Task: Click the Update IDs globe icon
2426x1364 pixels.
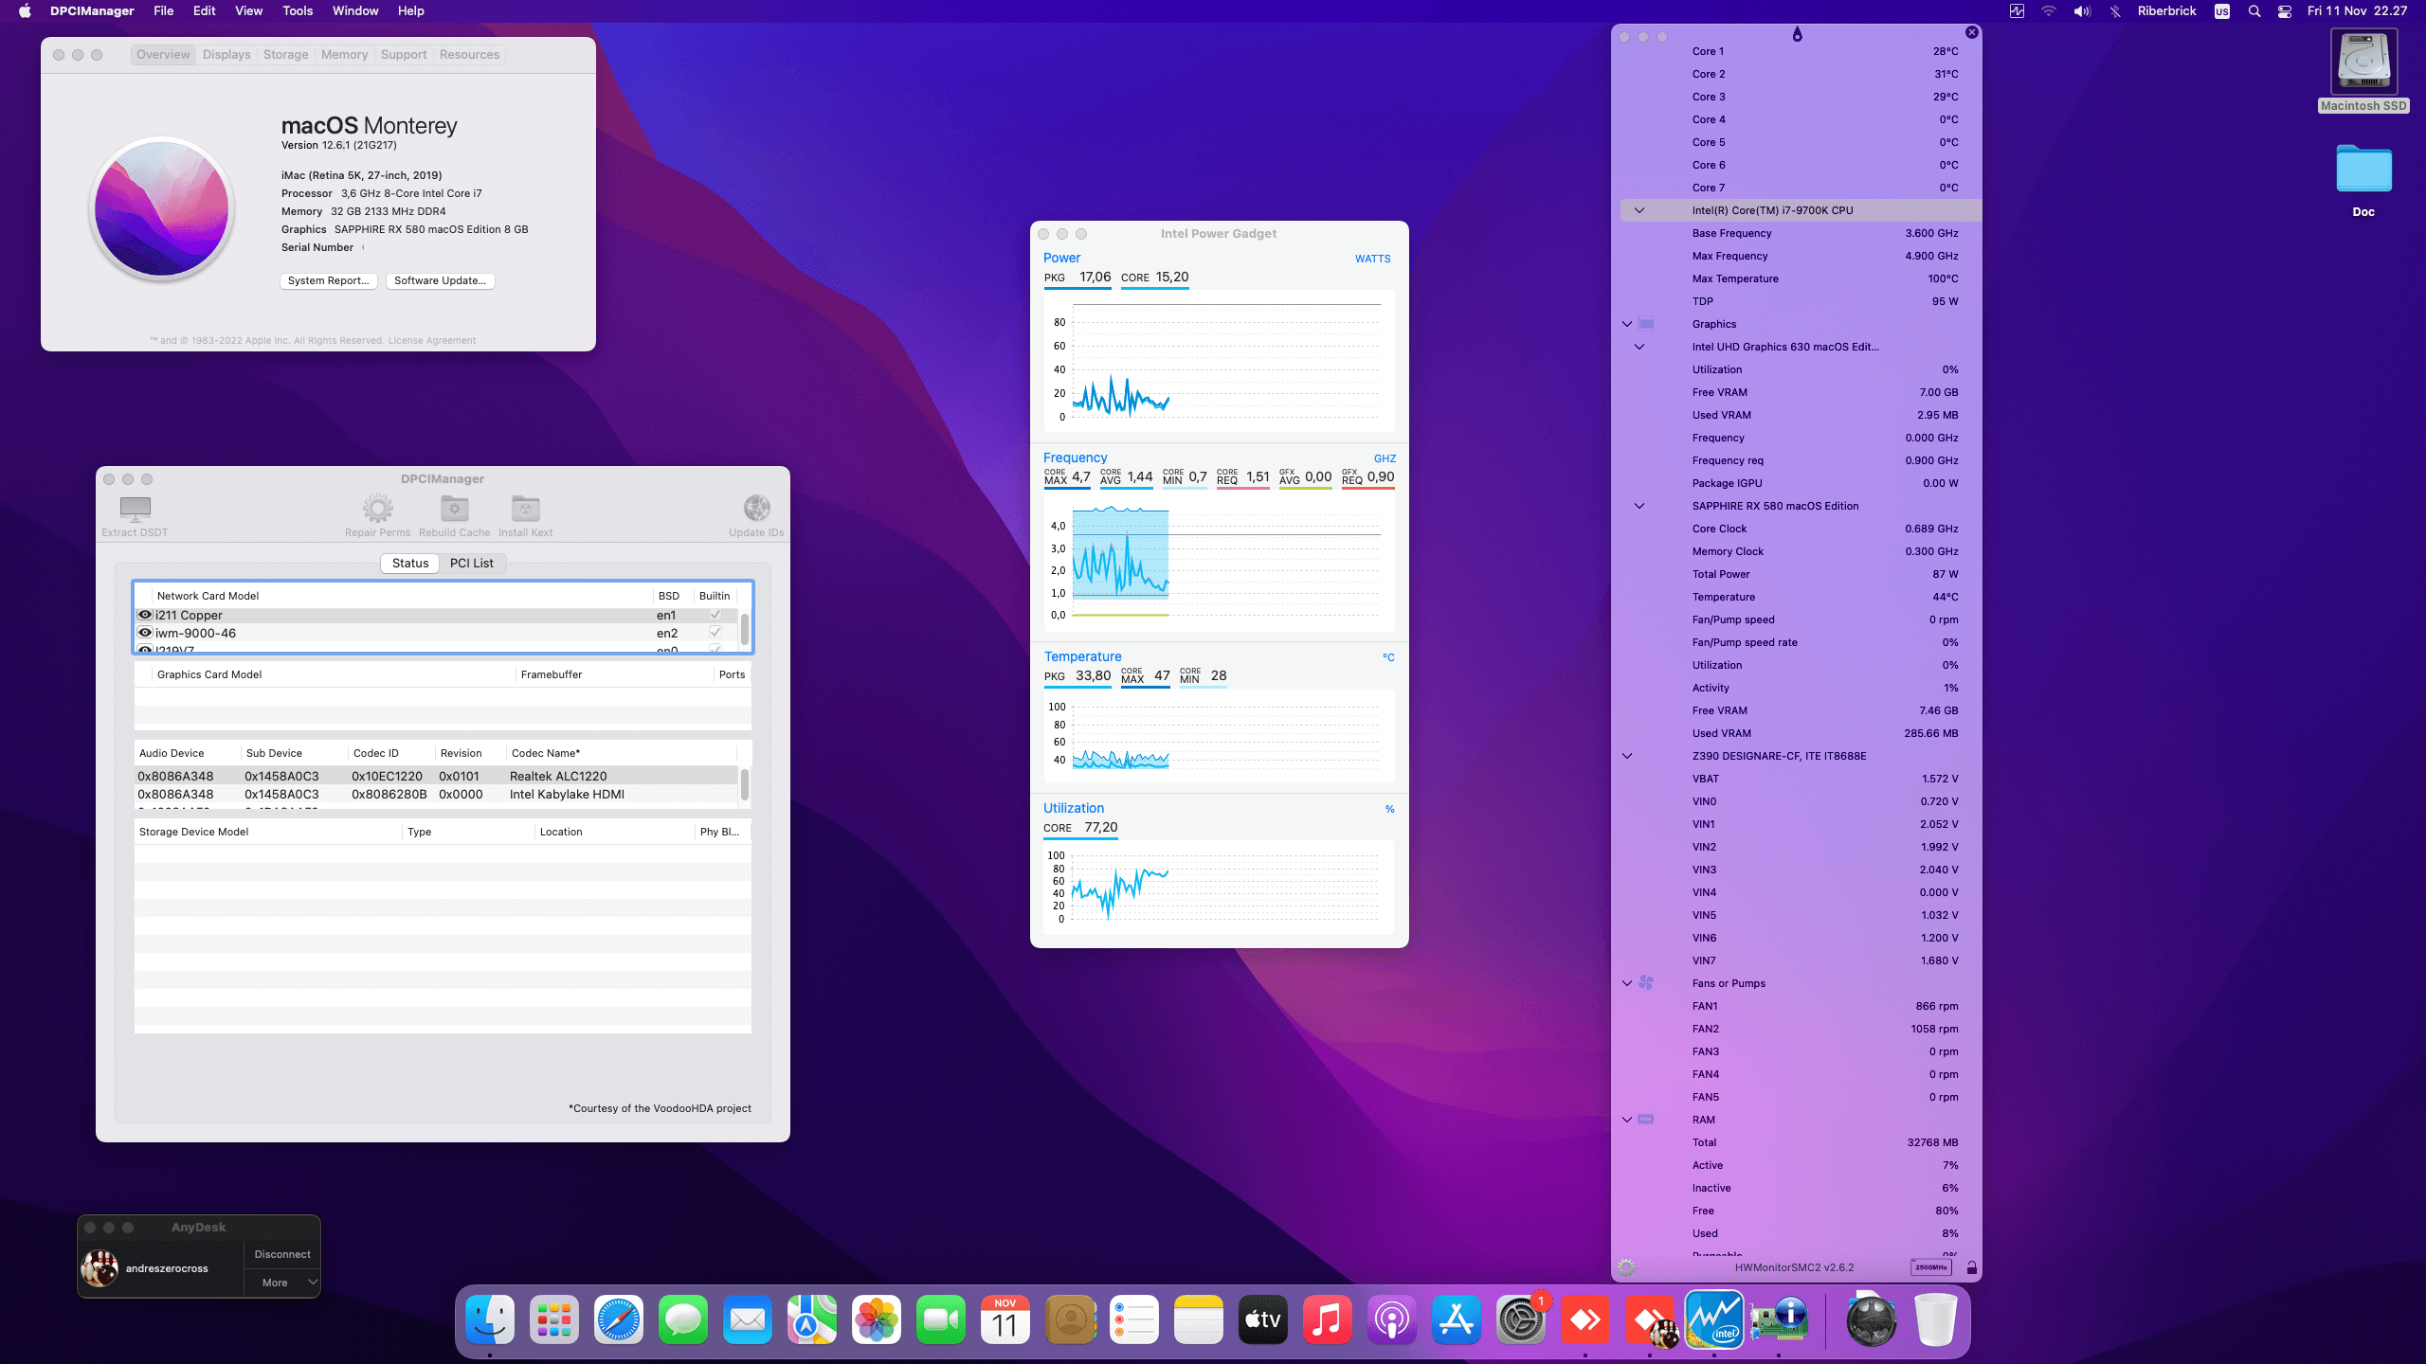Action: (756, 509)
